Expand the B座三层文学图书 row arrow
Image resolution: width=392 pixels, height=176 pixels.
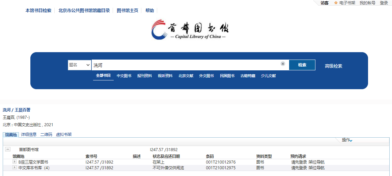pyautogui.click(x=15, y=162)
